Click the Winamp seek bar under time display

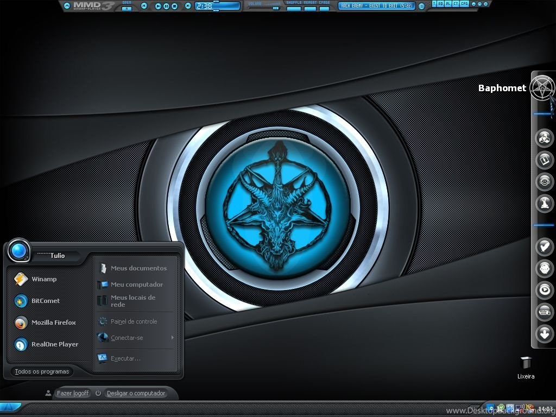coord(216,10)
